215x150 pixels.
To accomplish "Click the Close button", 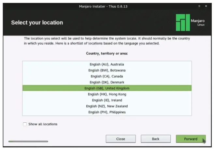I will tap(121, 139).
